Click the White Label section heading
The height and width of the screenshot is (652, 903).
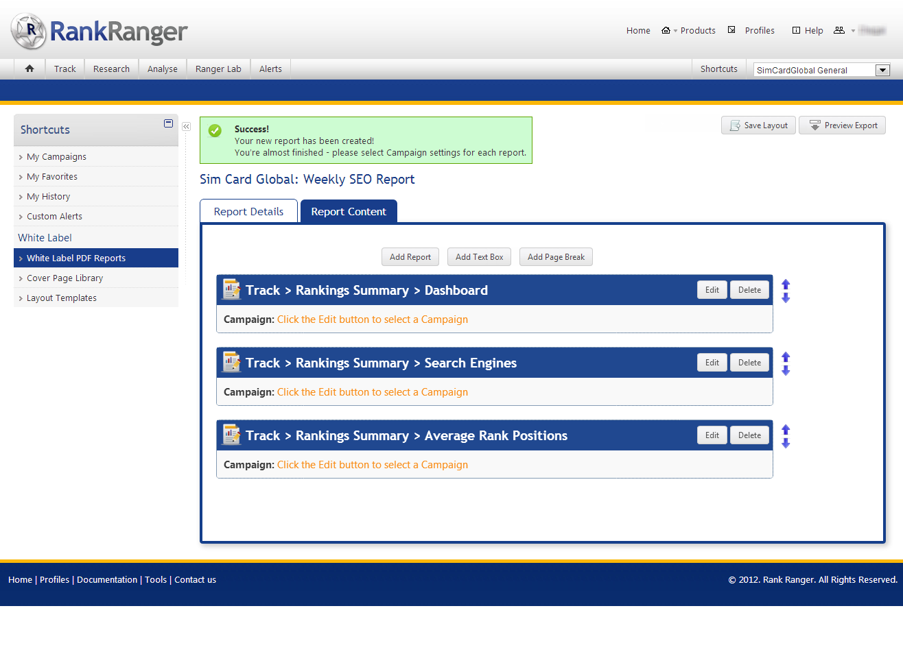coord(45,238)
